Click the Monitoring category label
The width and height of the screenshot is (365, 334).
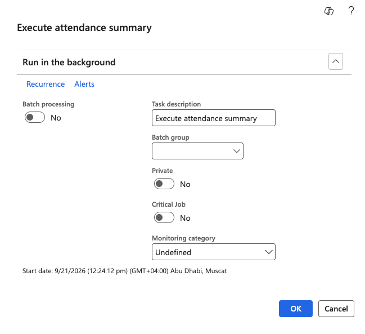click(183, 238)
